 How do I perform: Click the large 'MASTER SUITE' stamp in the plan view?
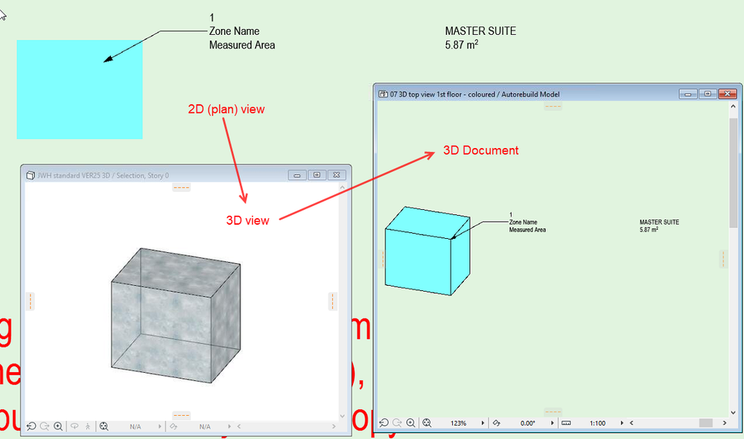pos(480,31)
